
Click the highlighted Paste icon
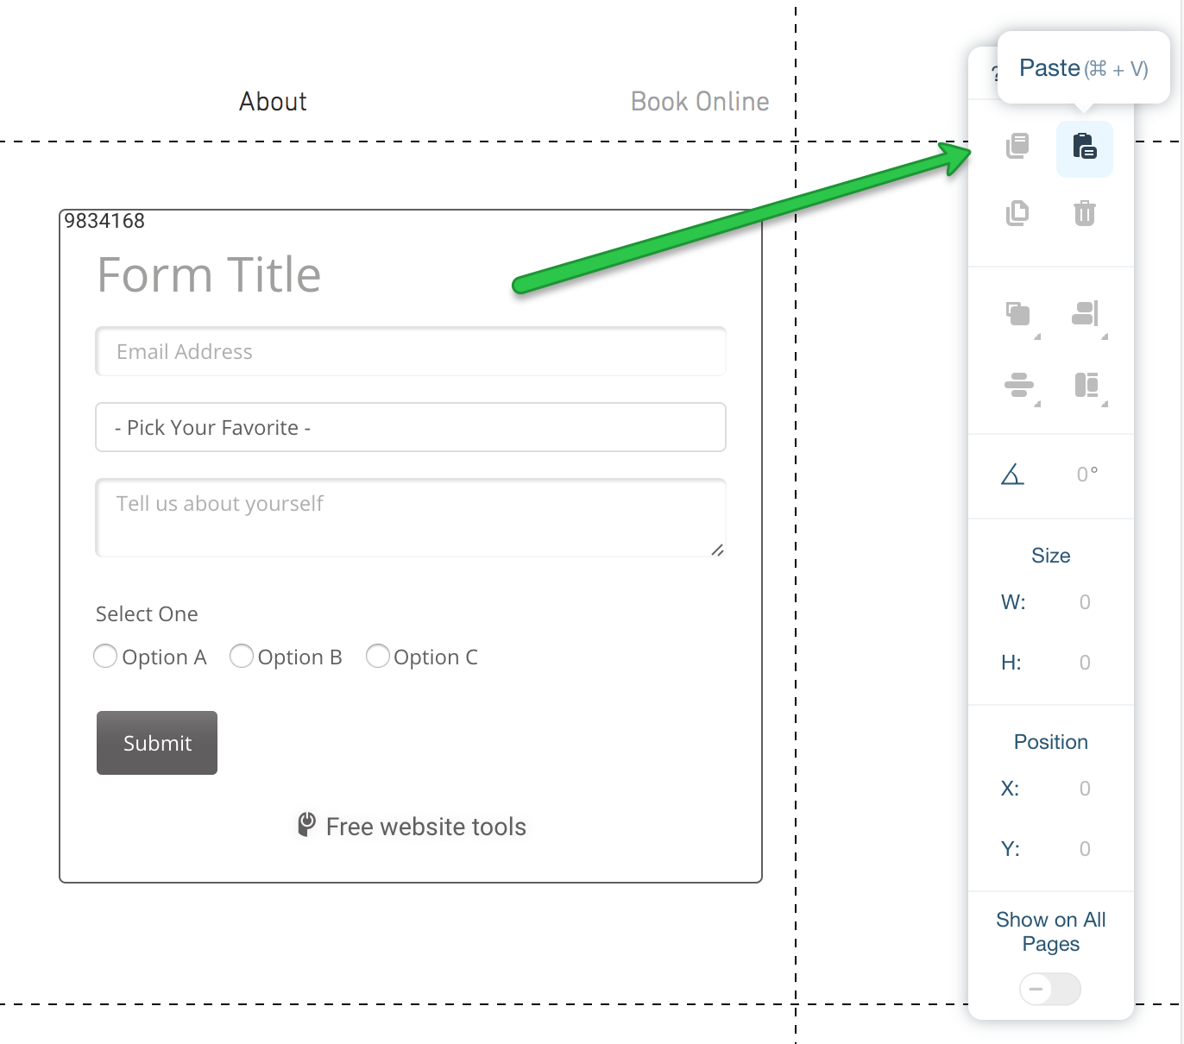click(x=1085, y=148)
